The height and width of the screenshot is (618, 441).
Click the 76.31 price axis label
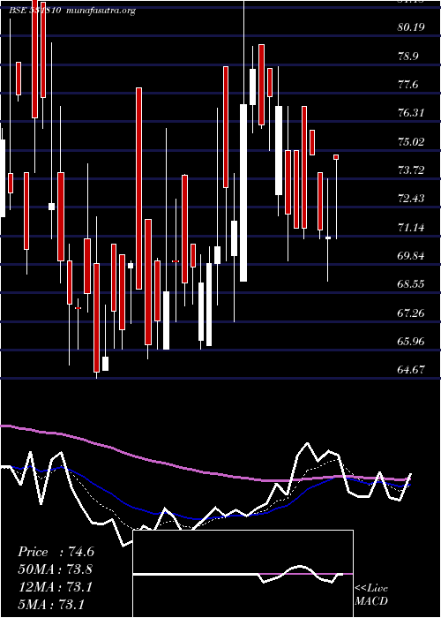[412, 113]
